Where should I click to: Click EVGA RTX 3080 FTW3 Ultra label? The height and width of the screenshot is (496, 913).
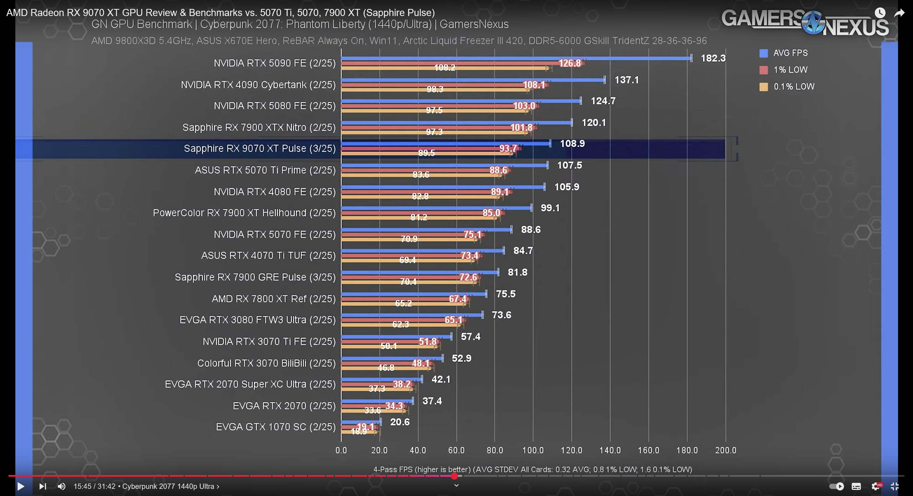[x=257, y=320]
